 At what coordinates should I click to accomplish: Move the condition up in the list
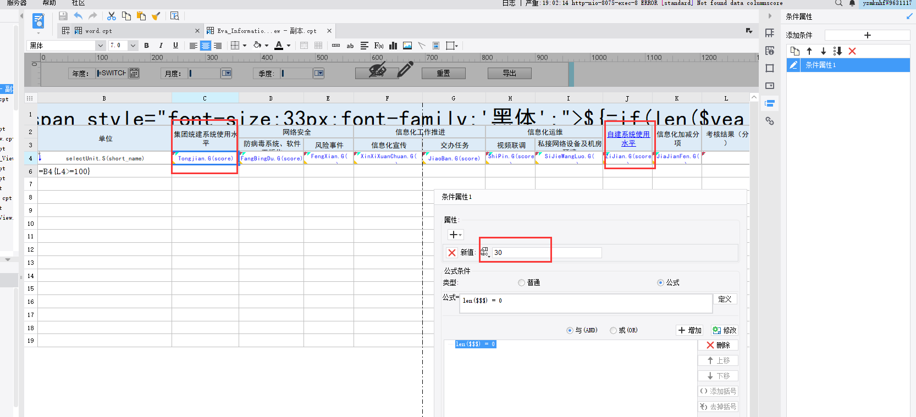pos(809,51)
